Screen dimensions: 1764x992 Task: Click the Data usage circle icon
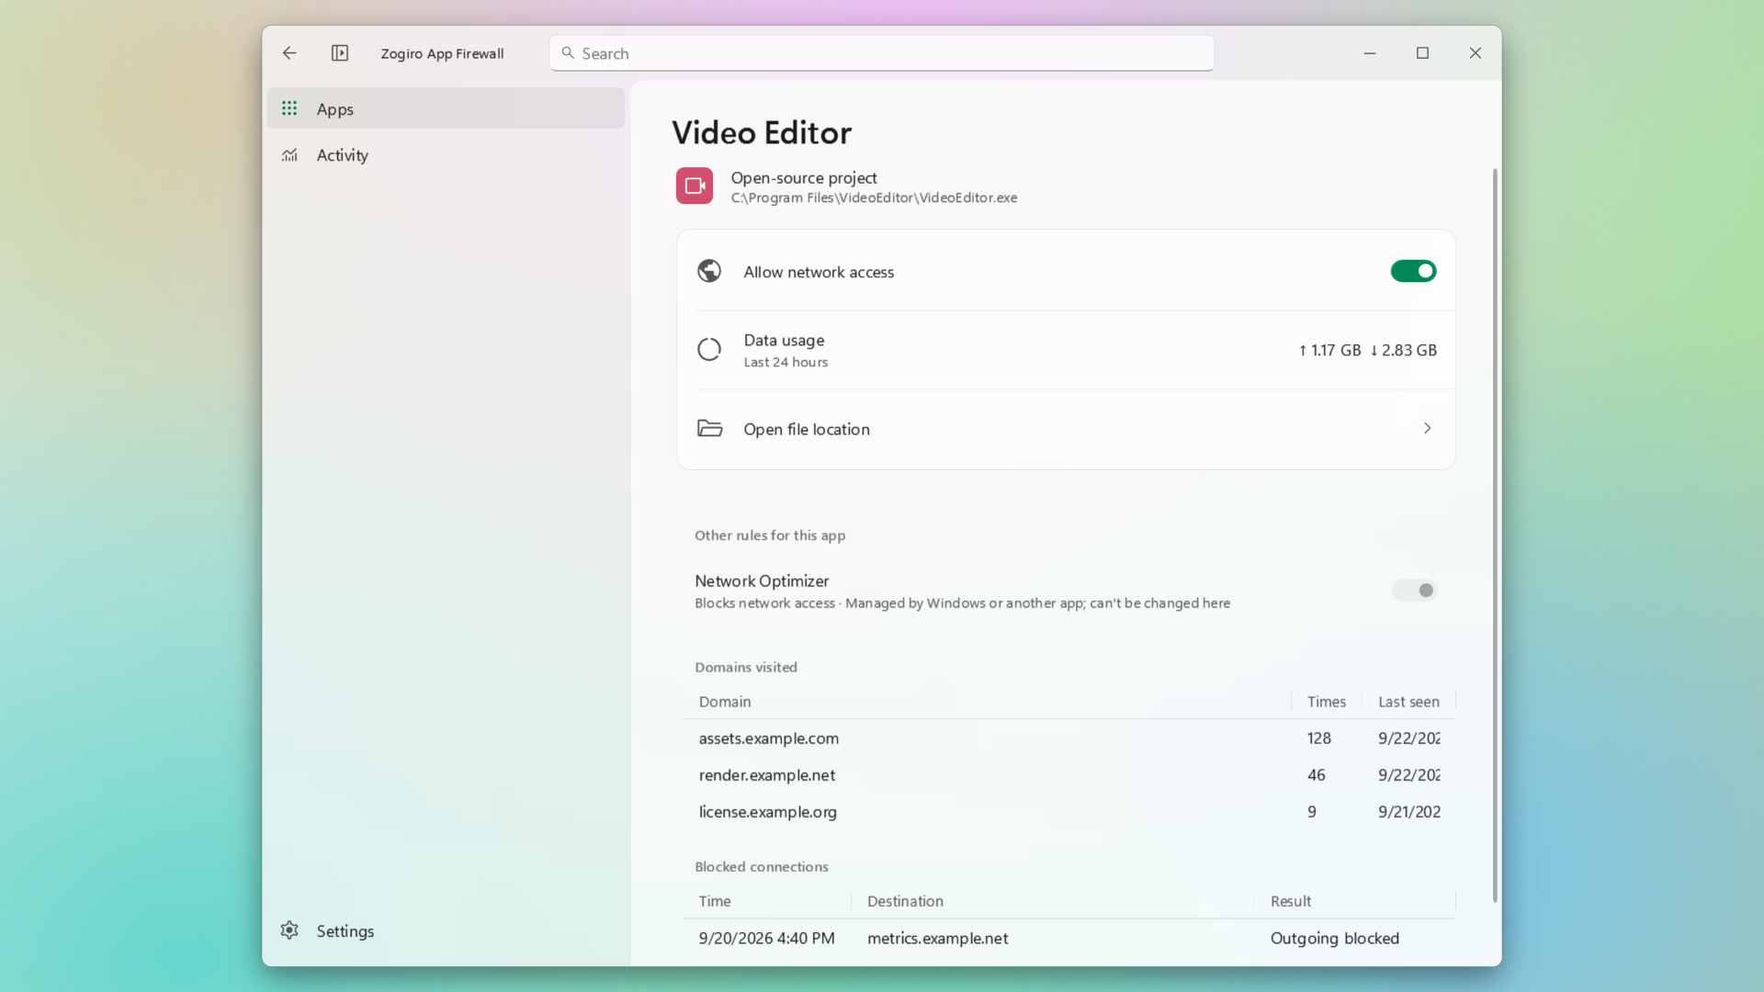pos(709,350)
